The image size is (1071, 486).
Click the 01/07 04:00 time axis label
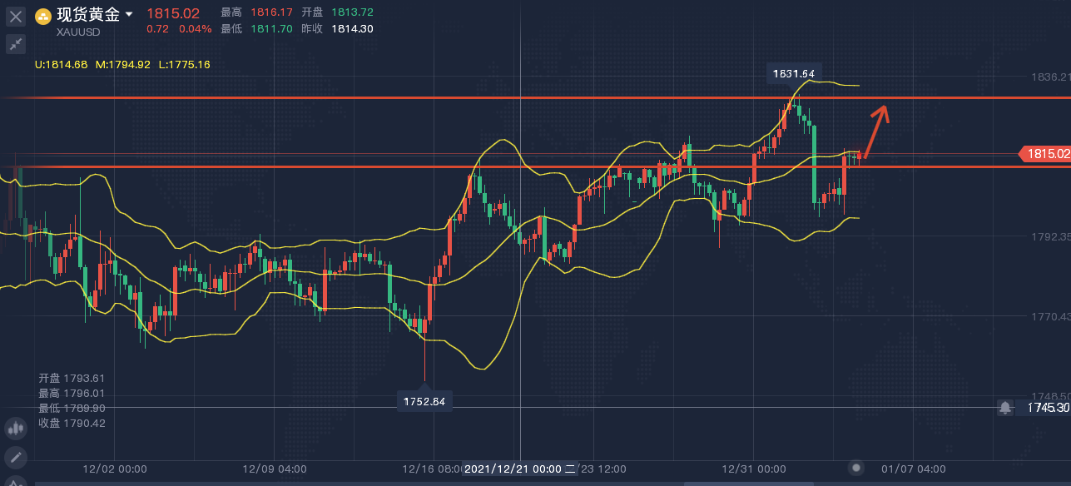pos(913,469)
